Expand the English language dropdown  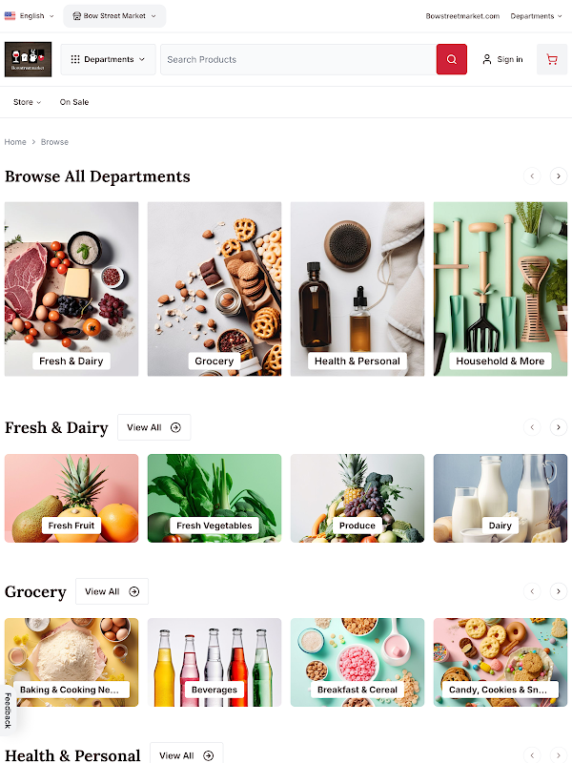(x=30, y=16)
